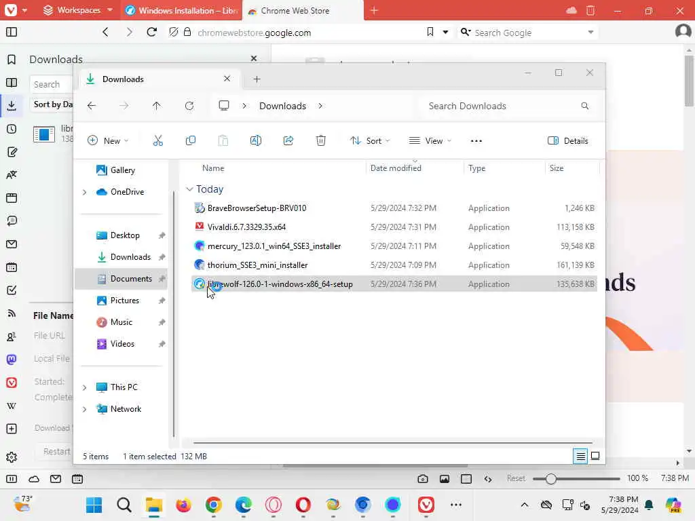Open Vivaldi History panel clock icon
This screenshot has width=695, height=521.
(x=12, y=129)
